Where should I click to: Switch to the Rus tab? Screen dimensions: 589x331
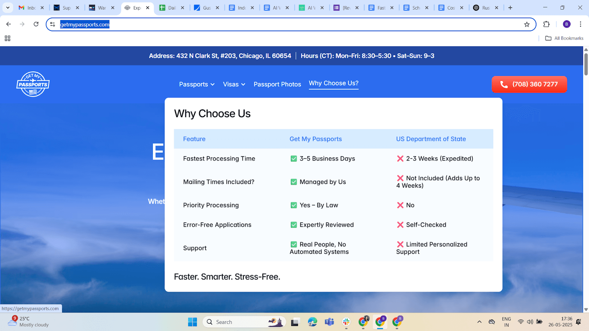(x=486, y=8)
